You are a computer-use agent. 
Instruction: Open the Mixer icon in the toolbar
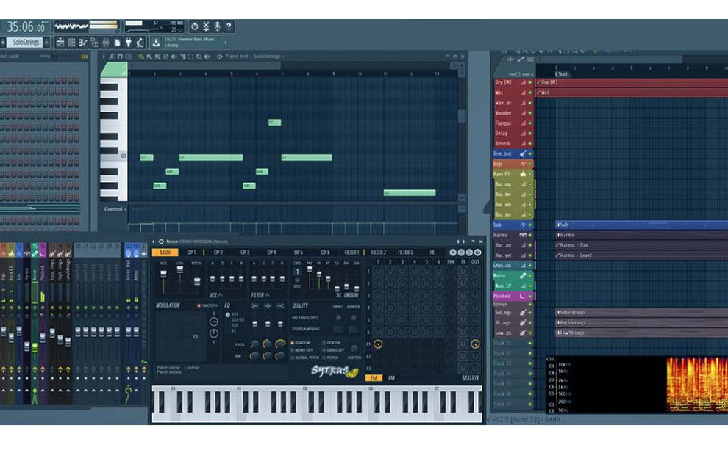[x=106, y=42]
